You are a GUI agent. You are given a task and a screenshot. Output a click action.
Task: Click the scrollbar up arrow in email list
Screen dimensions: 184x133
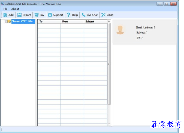(x=109, y=21)
